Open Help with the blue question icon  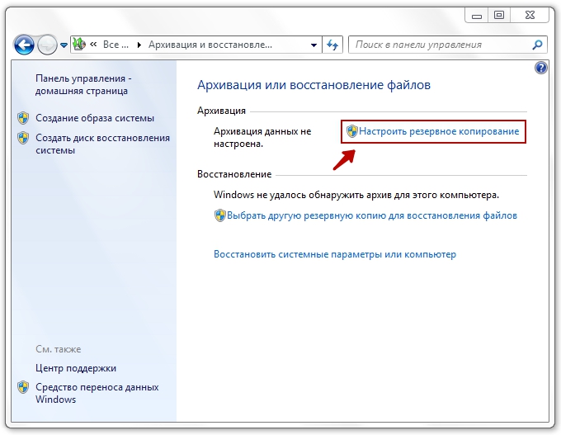click(x=541, y=68)
